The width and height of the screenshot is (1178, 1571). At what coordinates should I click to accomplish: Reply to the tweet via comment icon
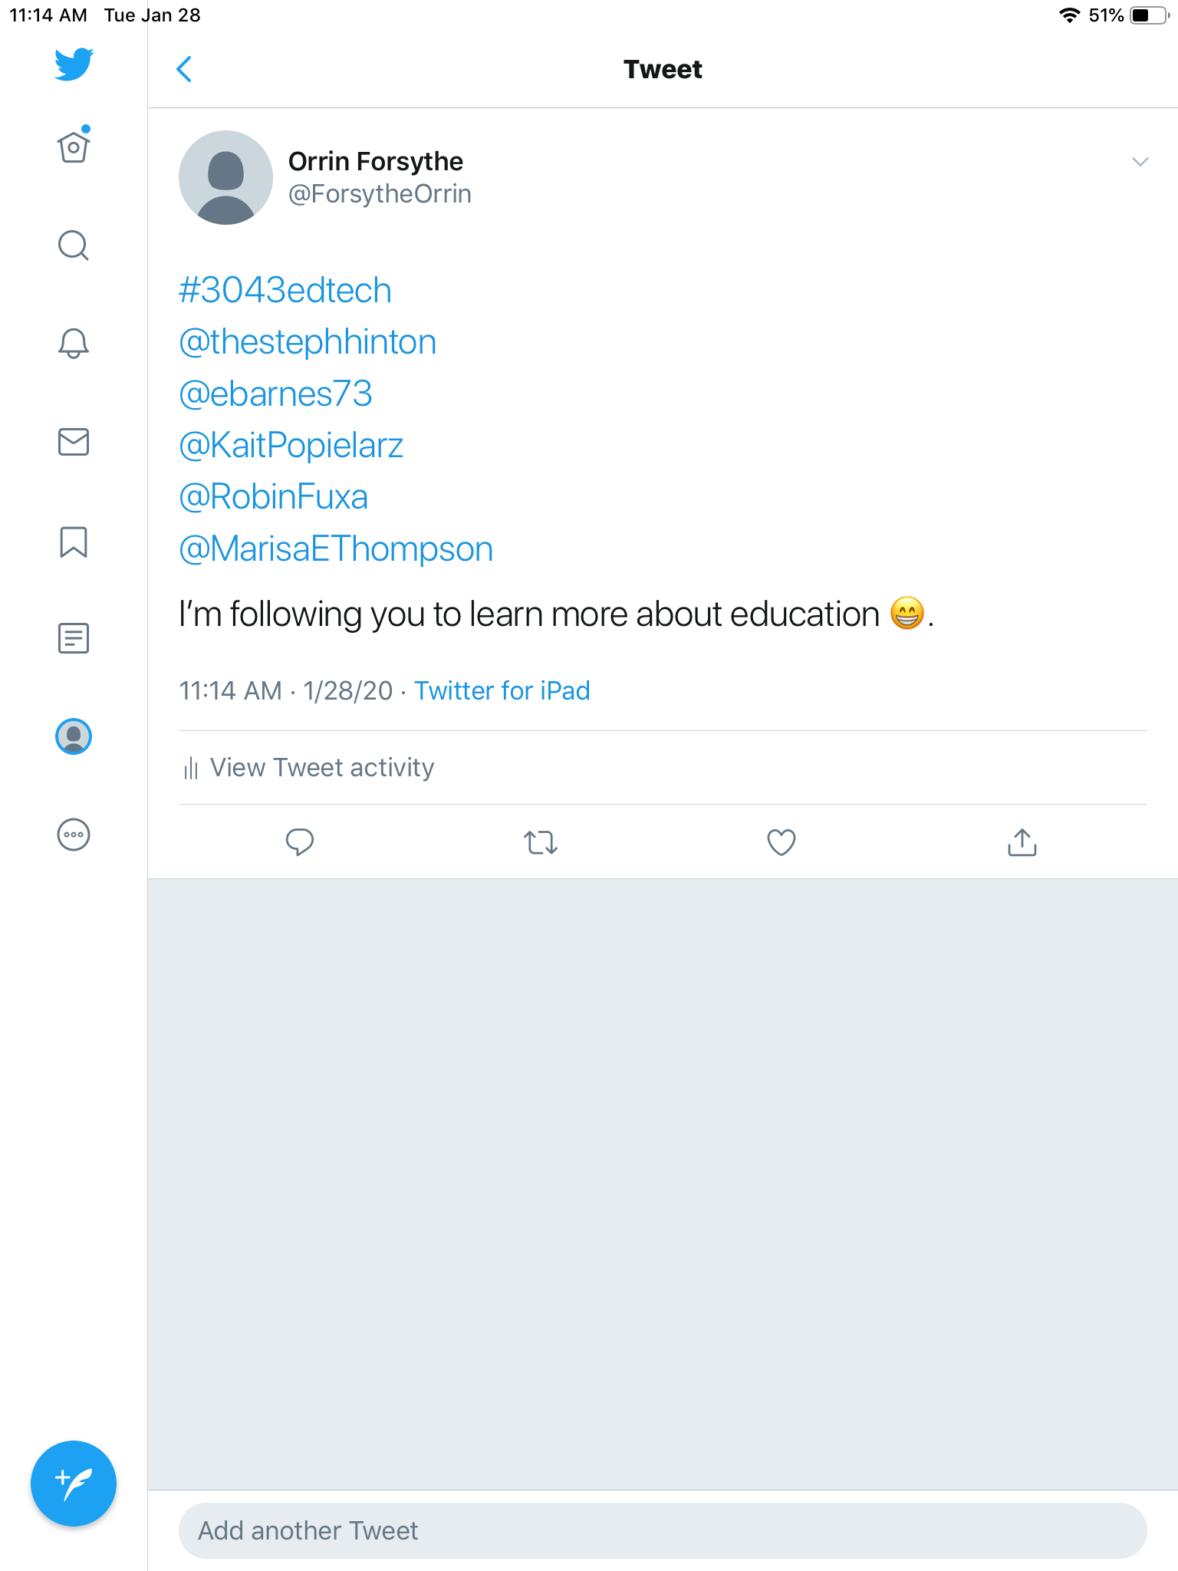pos(300,842)
